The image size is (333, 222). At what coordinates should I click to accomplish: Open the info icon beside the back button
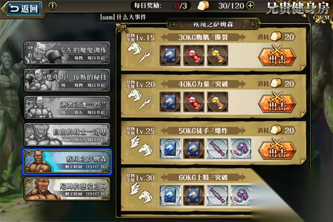[53, 6]
